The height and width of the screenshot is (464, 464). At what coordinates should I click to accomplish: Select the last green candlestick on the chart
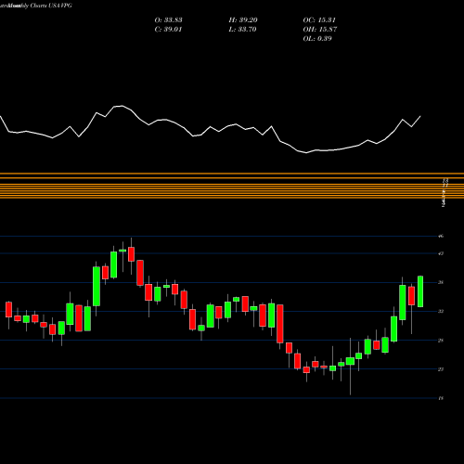click(420, 291)
